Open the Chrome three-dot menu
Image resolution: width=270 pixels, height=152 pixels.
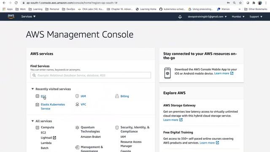coord(266,3)
